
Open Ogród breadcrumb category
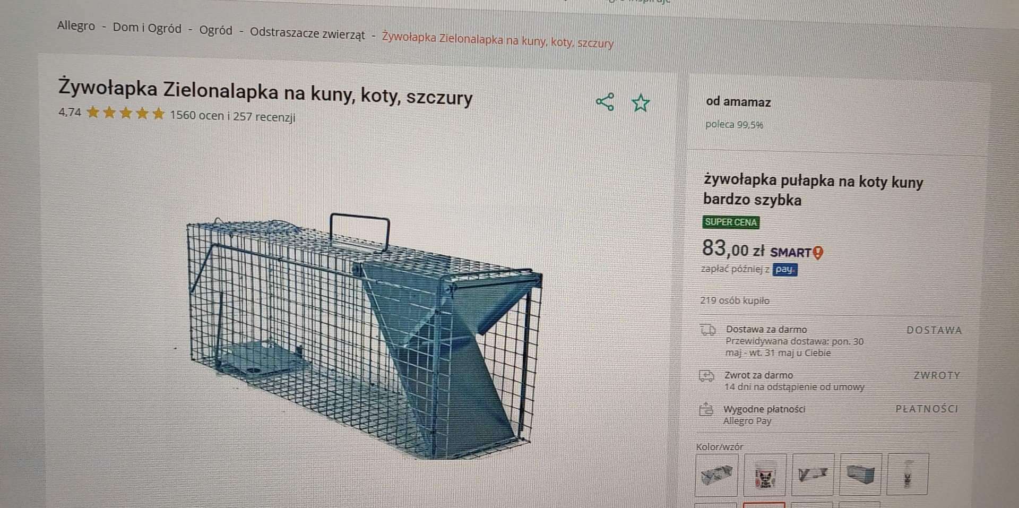tap(215, 30)
